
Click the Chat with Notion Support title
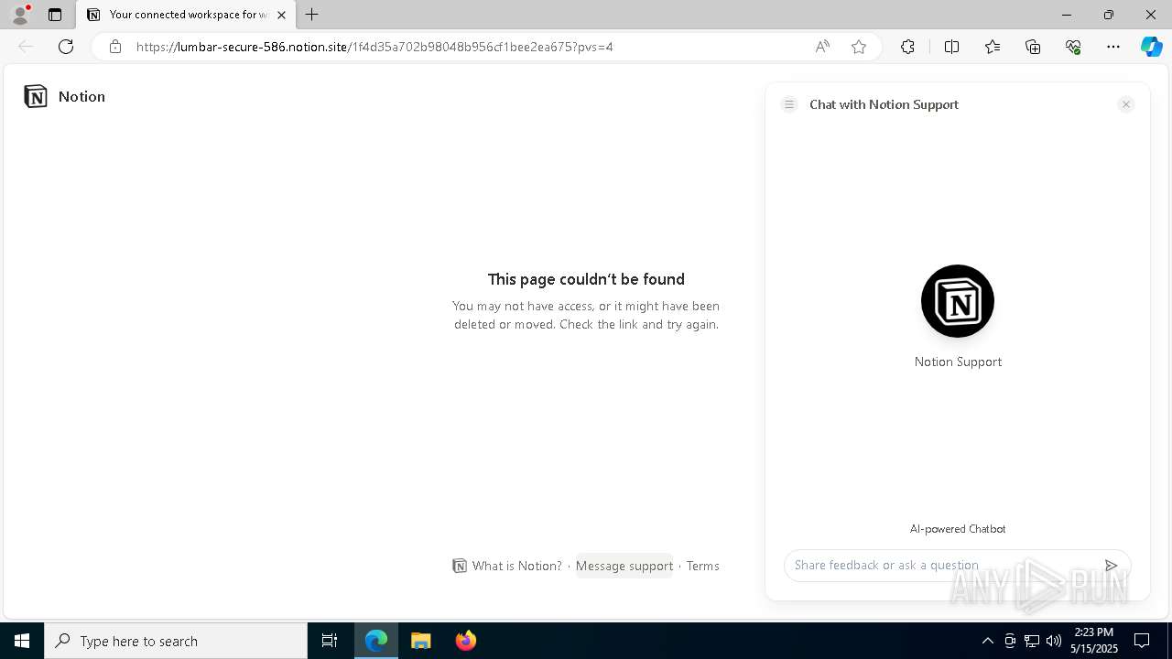point(884,104)
